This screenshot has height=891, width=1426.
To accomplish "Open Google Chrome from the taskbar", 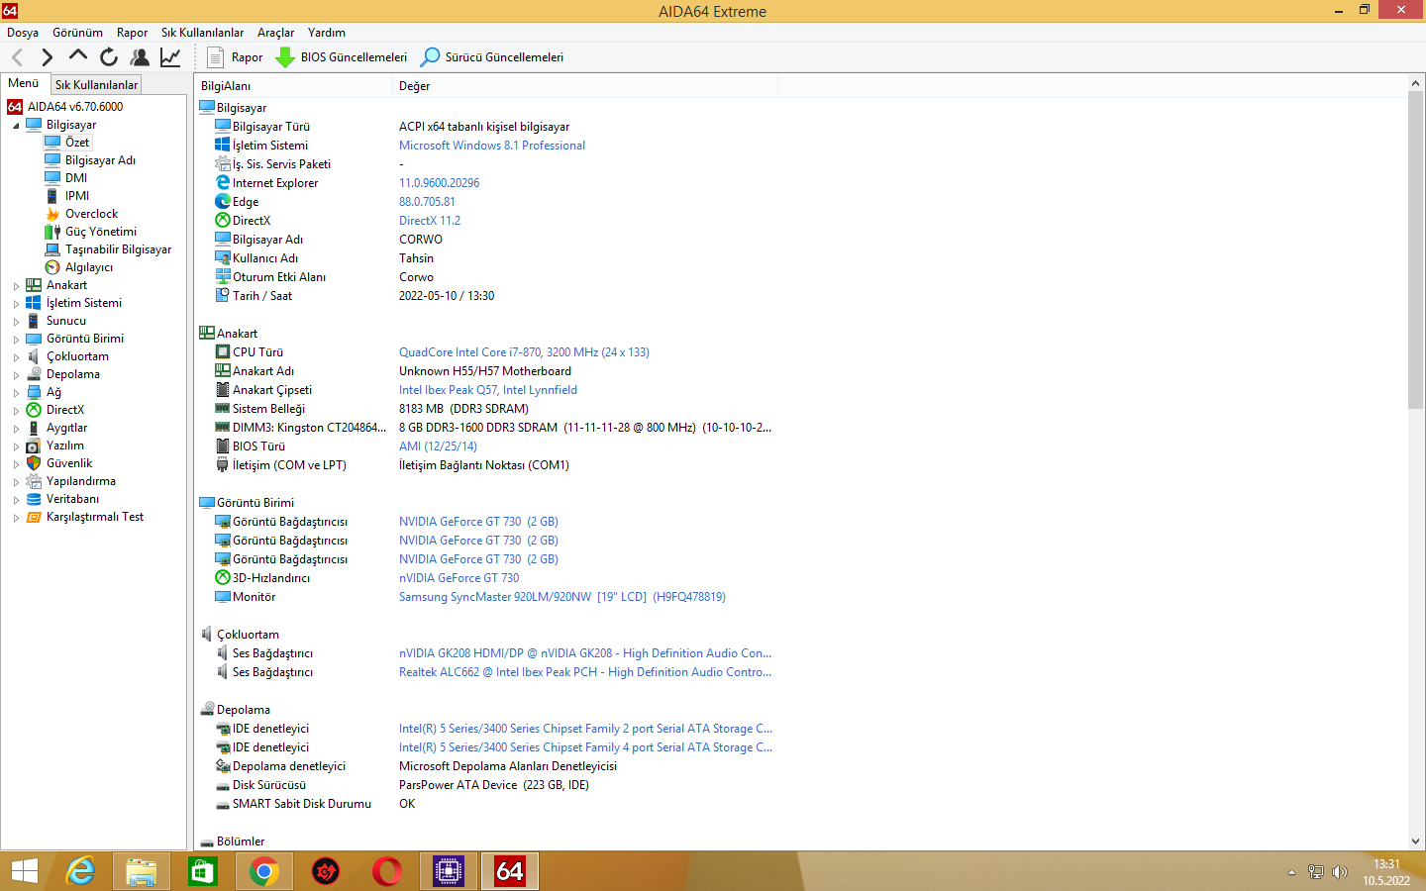I will 264,871.
